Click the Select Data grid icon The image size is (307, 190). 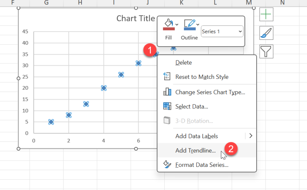coord(167,106)
